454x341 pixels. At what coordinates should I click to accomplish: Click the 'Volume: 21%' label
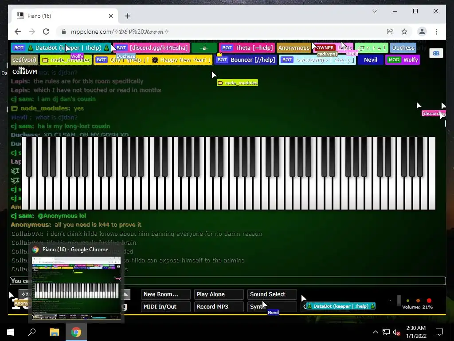coord(417,307)
